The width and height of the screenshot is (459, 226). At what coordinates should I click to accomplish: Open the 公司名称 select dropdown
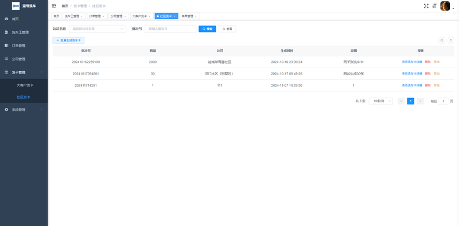[98, 29]
